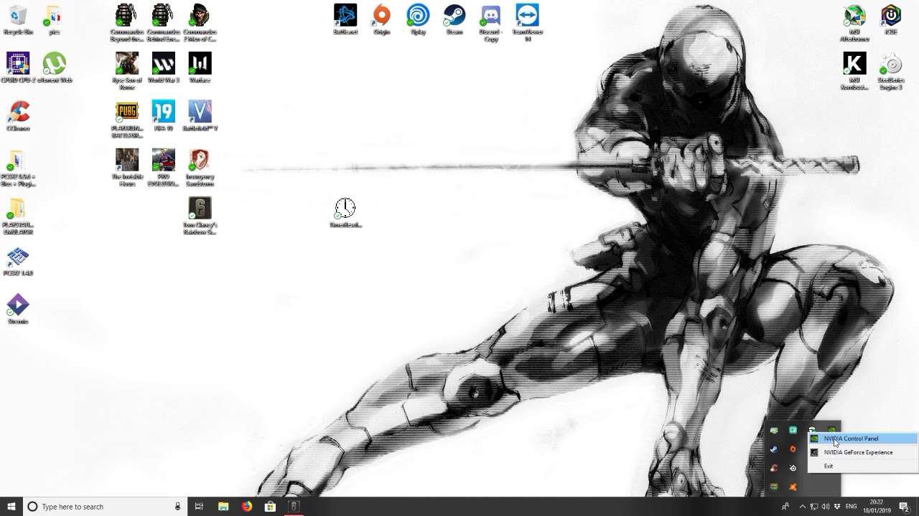Viewport: 919px width, 516px height.
Task: Click the Steam icon in tray overflow
Action: [x=774, y=449]
